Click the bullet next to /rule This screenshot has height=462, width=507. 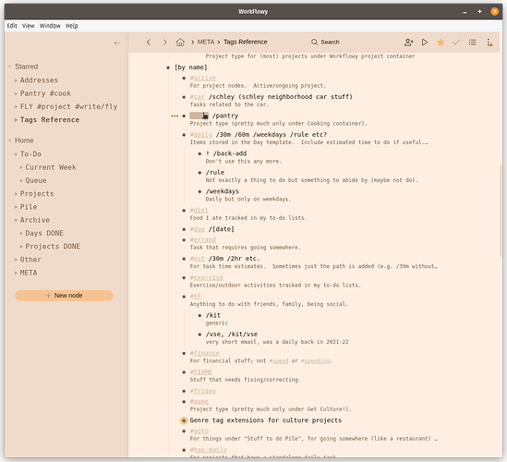click(199, 173)
